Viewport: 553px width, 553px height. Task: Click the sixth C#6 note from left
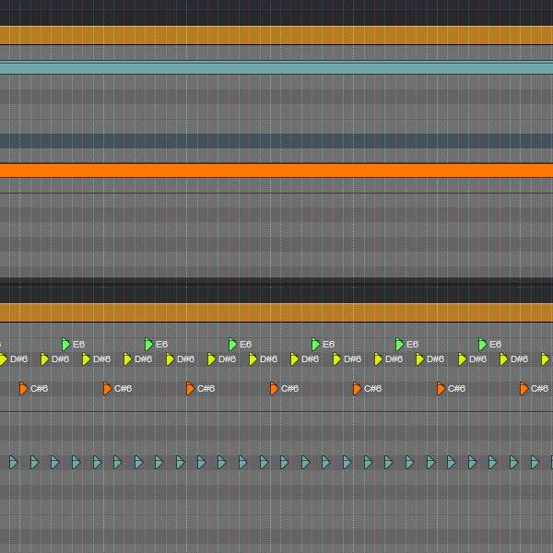pos(441,388)
